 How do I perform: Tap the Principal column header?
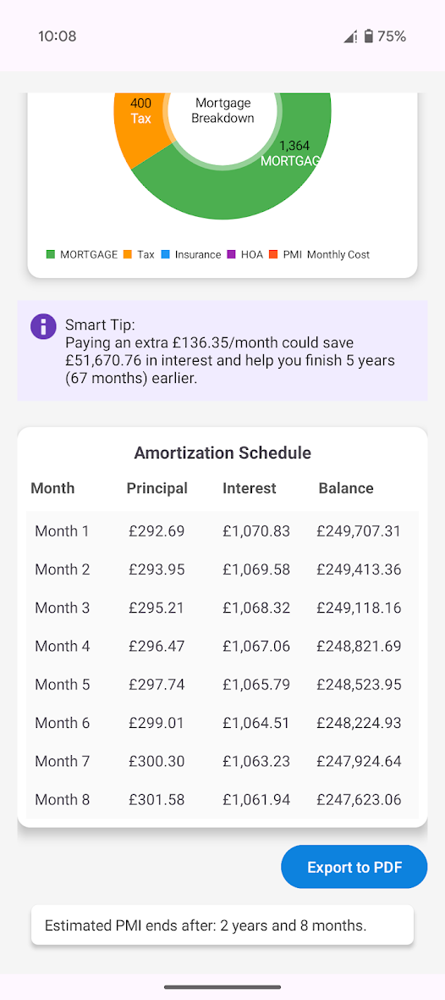pos(157,488)
